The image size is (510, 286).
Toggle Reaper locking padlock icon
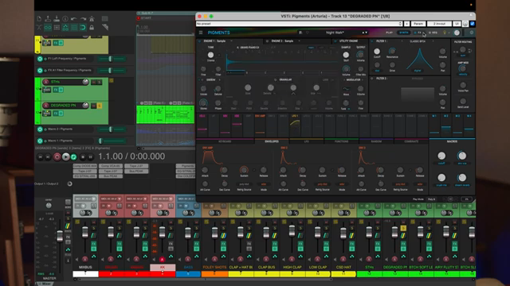[92, 28]
